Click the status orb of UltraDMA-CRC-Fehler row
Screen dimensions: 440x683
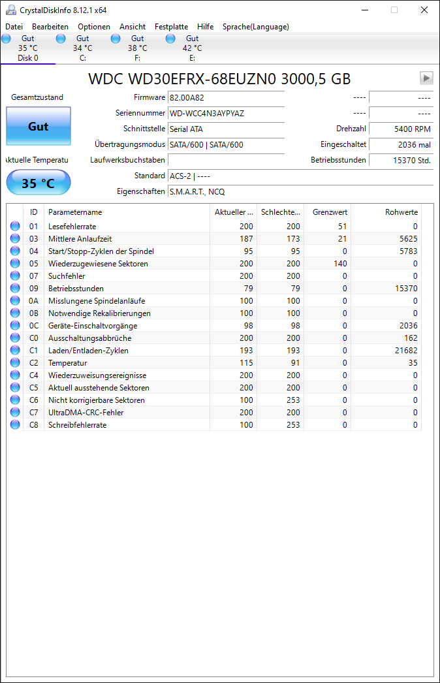[x=15, y=412]
